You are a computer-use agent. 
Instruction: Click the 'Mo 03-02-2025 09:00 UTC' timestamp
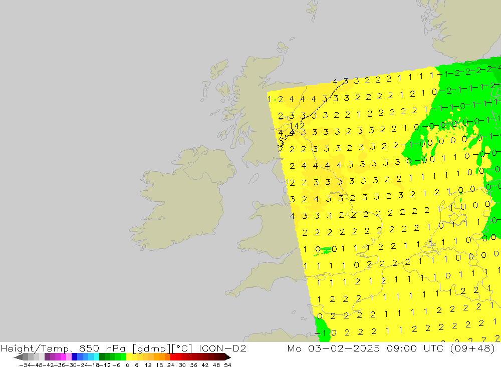click(381, 348)
